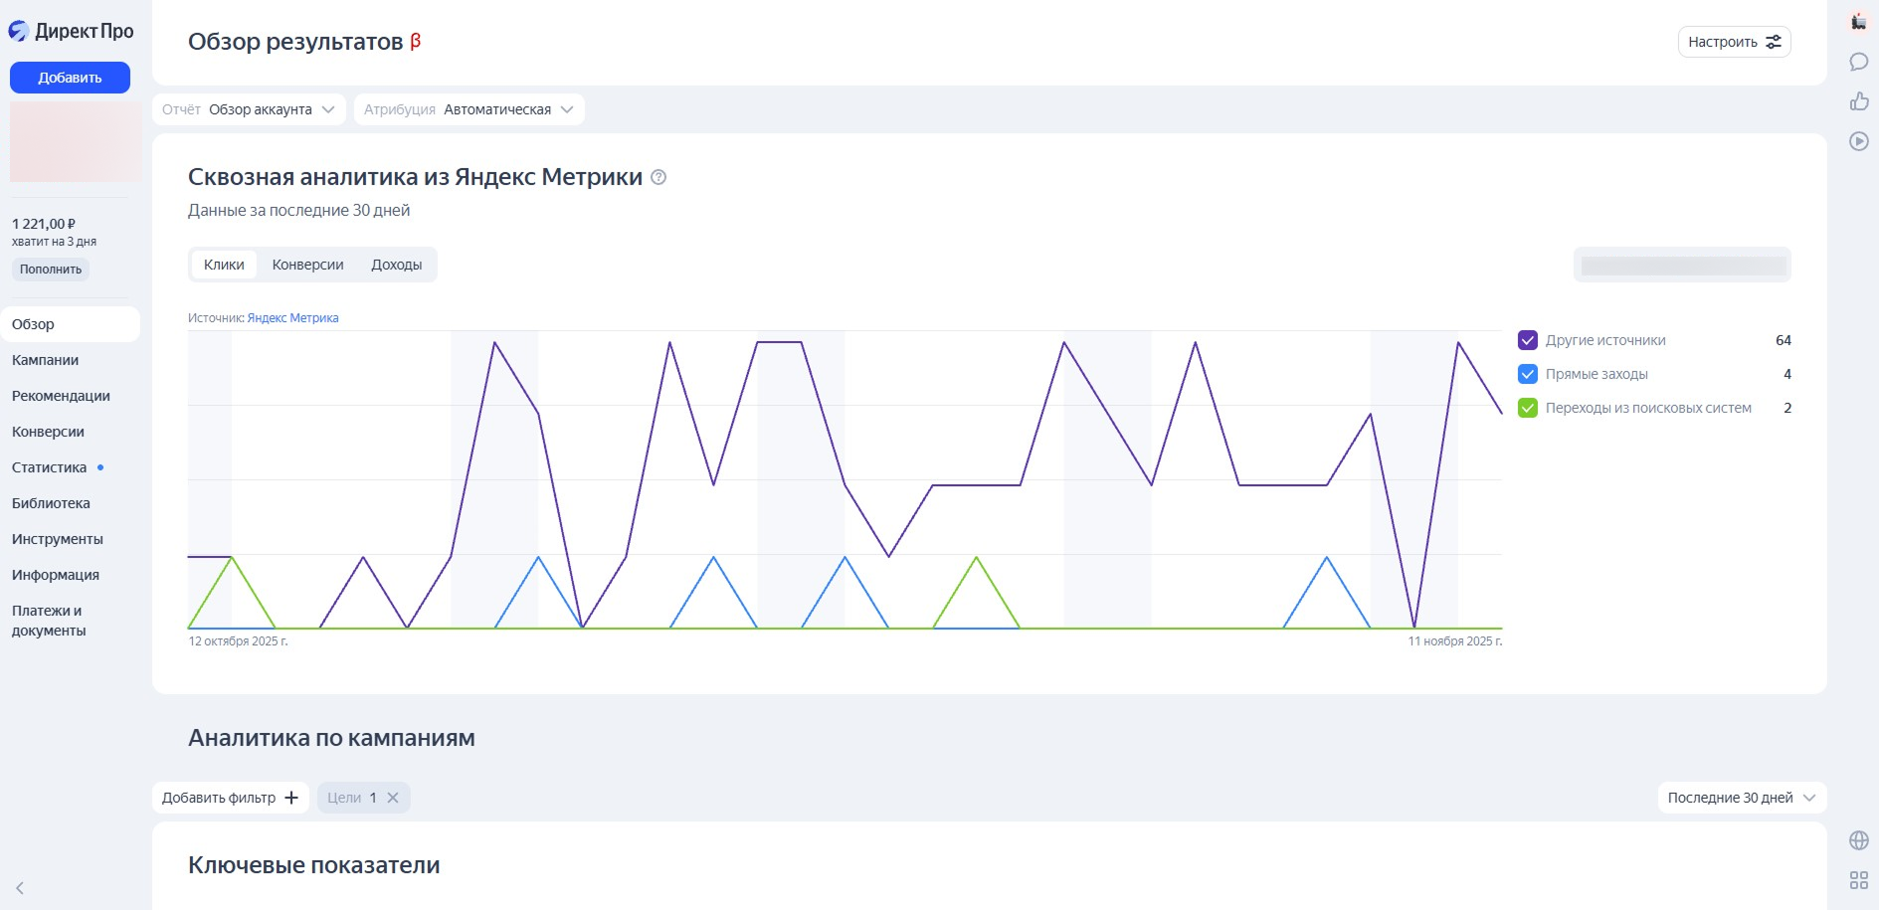1879x910 pixels.
Task: Open the apps grid icon
Action: 1858,880
